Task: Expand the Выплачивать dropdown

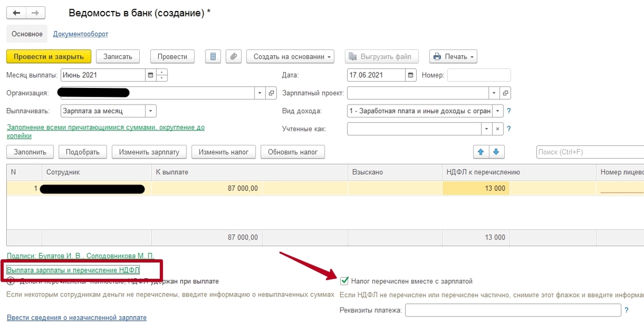Action: coord(150,111)
